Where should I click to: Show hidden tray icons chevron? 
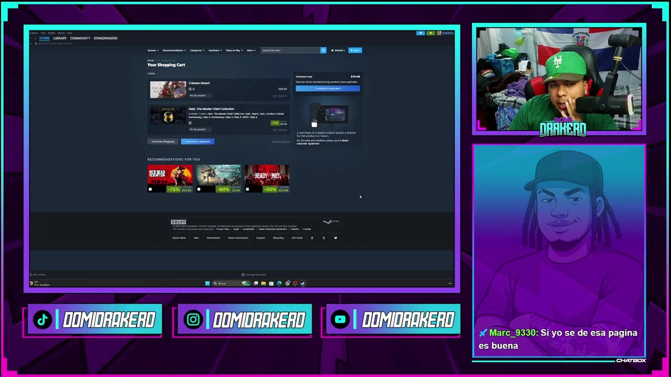tap(449, 283)
